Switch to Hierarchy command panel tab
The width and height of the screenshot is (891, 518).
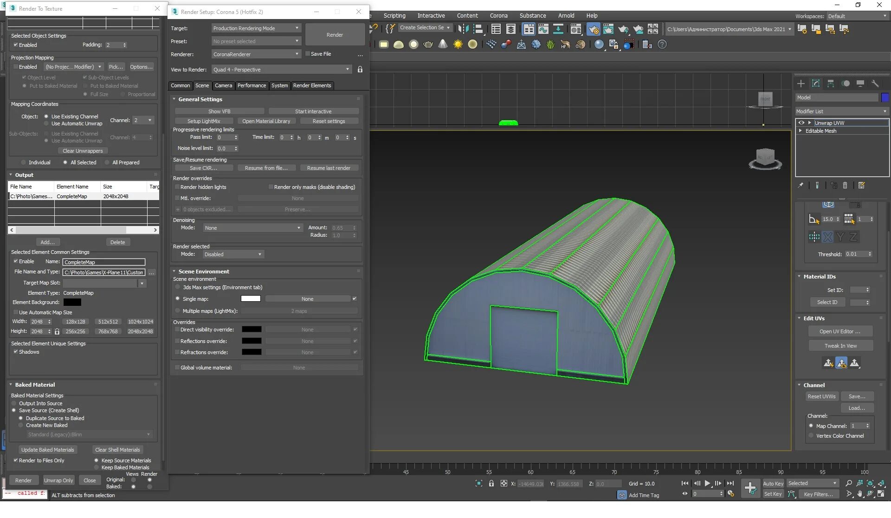point(831,84)
